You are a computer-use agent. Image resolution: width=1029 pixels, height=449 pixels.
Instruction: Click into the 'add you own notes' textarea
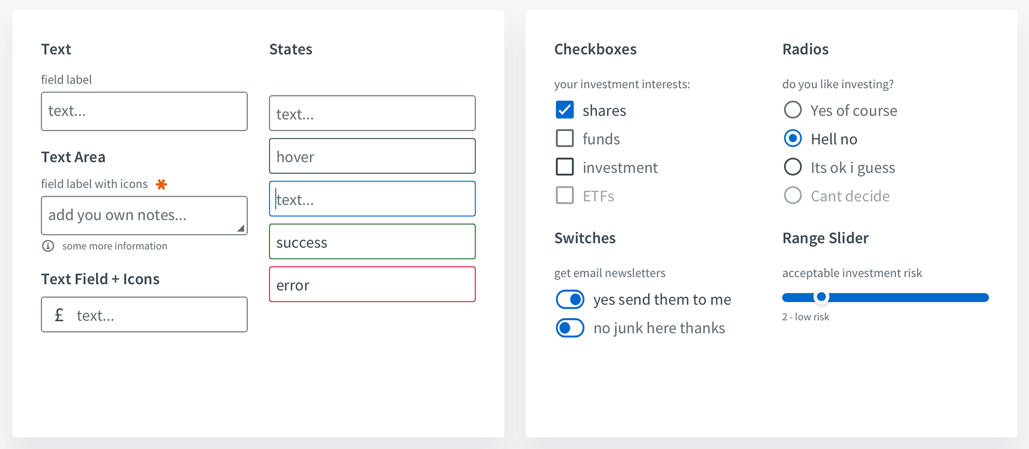[x=144, y=215]
